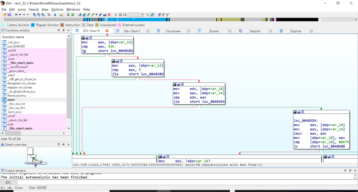Close the Structures tab
Image resolution: width=358 pixels, height=192 pixels.
click(188, 31)
